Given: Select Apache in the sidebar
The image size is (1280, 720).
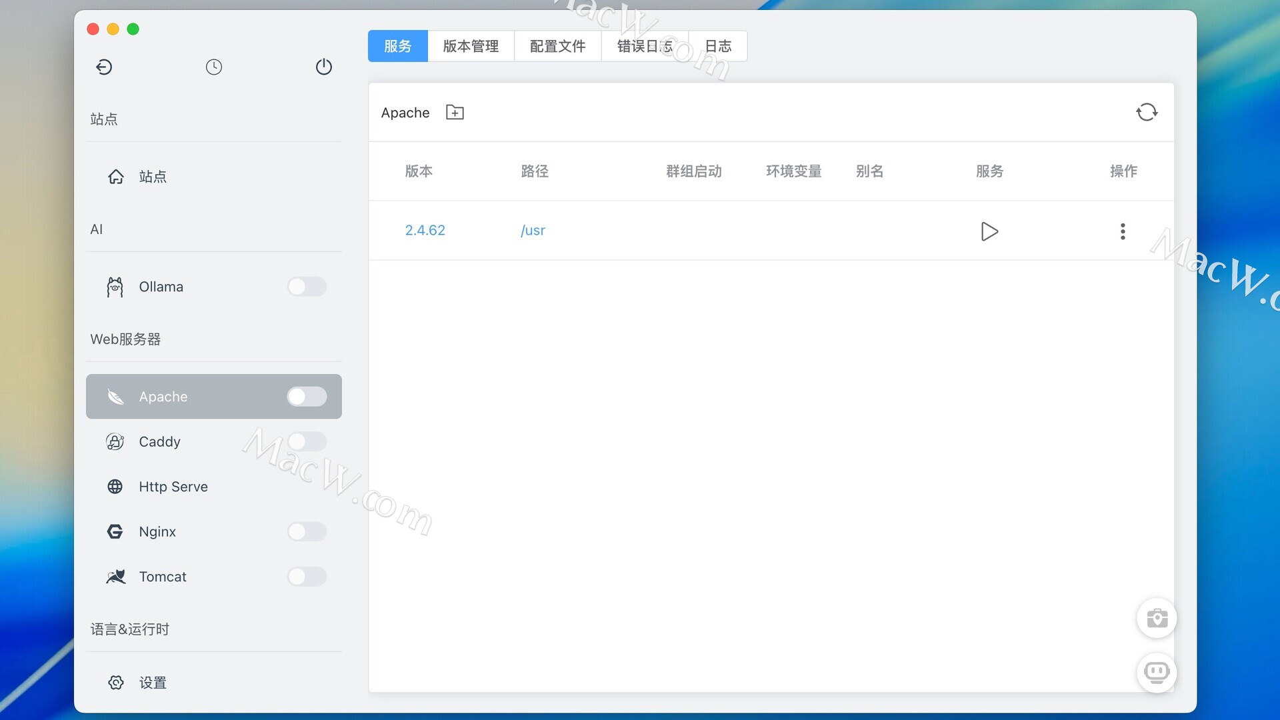Looking at the screenshot, I should pyautogui.click(x=214, y=397).
